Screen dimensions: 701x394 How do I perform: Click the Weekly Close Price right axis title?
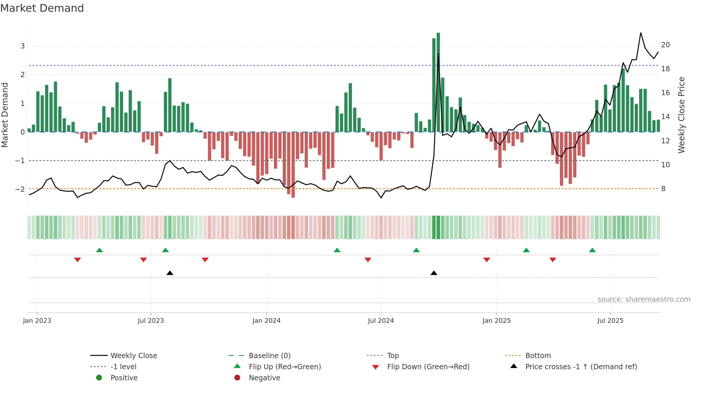coord(681,115)
